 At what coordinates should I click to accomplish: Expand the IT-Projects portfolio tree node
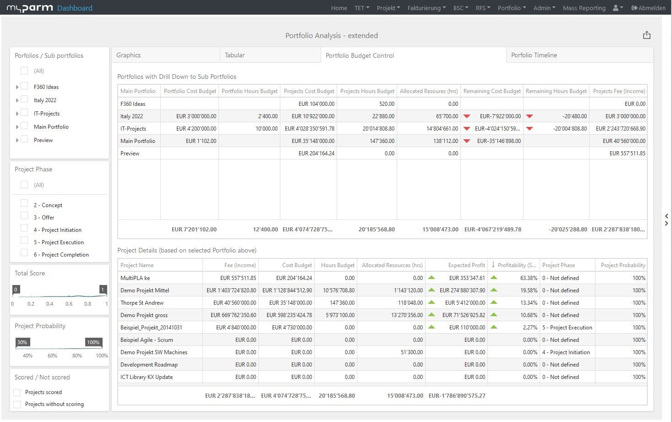click(x=17, y=114)
